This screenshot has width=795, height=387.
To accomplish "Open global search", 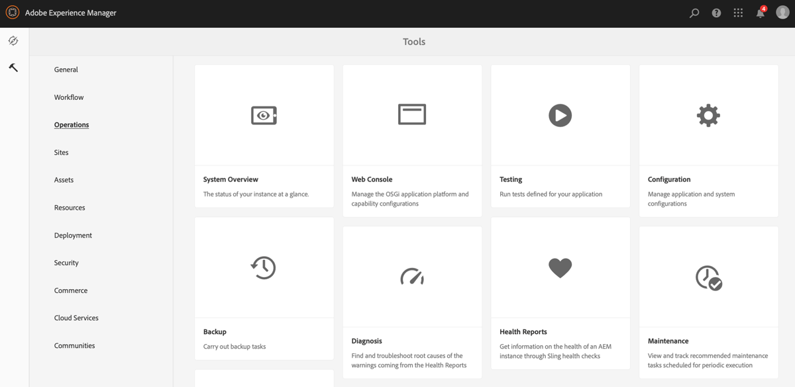I will tap(694, 13).
